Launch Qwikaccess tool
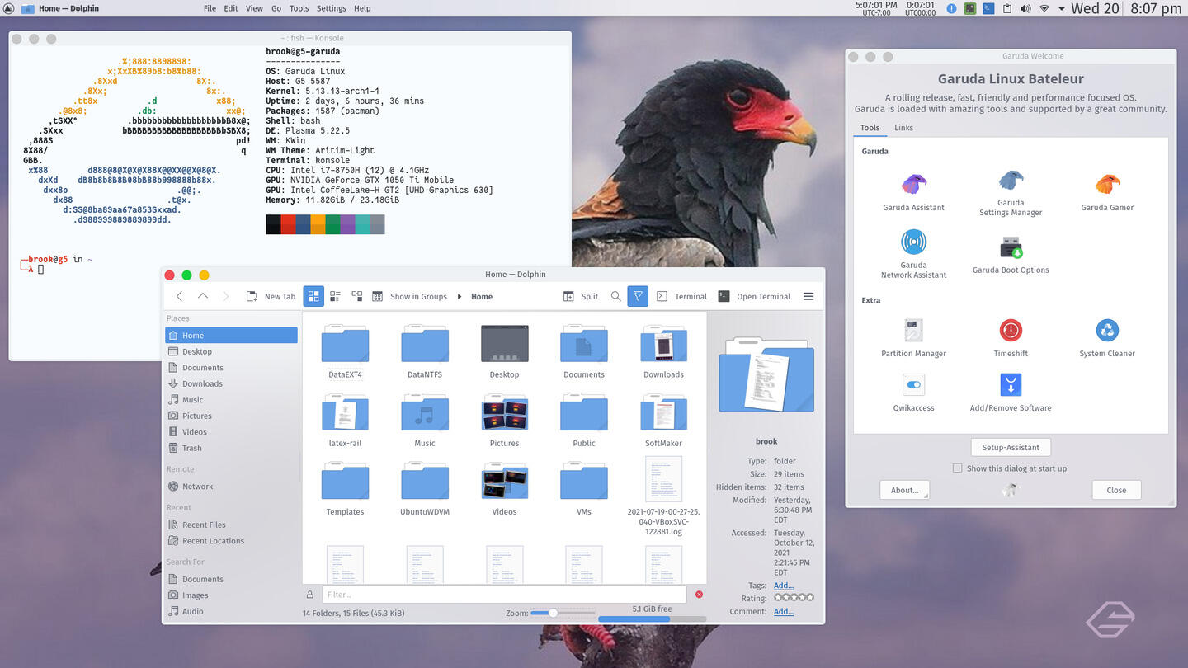The image size is (1188, 668). [913, 393]
